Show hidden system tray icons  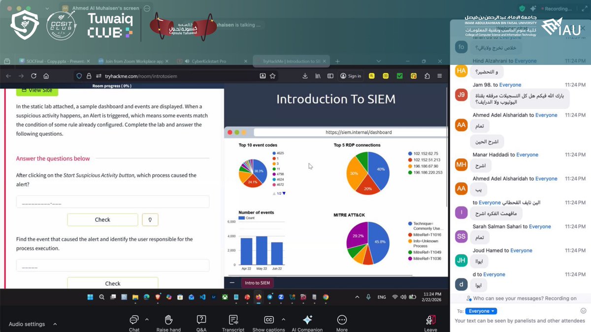point(358,297)
